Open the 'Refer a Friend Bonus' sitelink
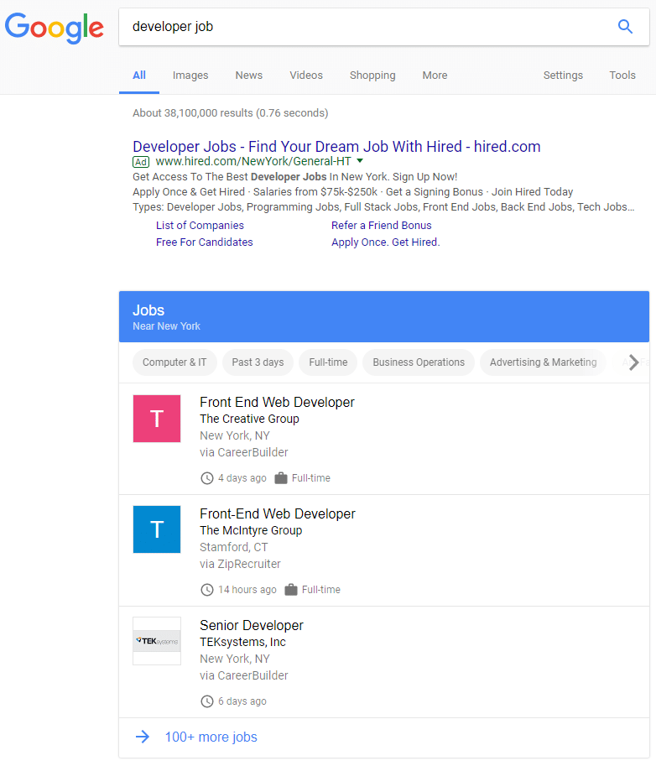The height and width of the screenshot is (766, 656). coord(382,225)
